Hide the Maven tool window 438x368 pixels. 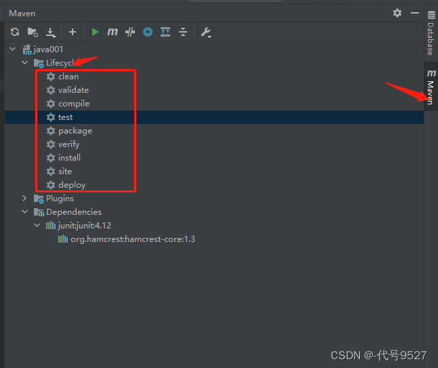415,13
